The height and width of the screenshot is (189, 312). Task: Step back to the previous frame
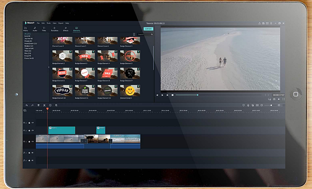[x=157, y=95]
